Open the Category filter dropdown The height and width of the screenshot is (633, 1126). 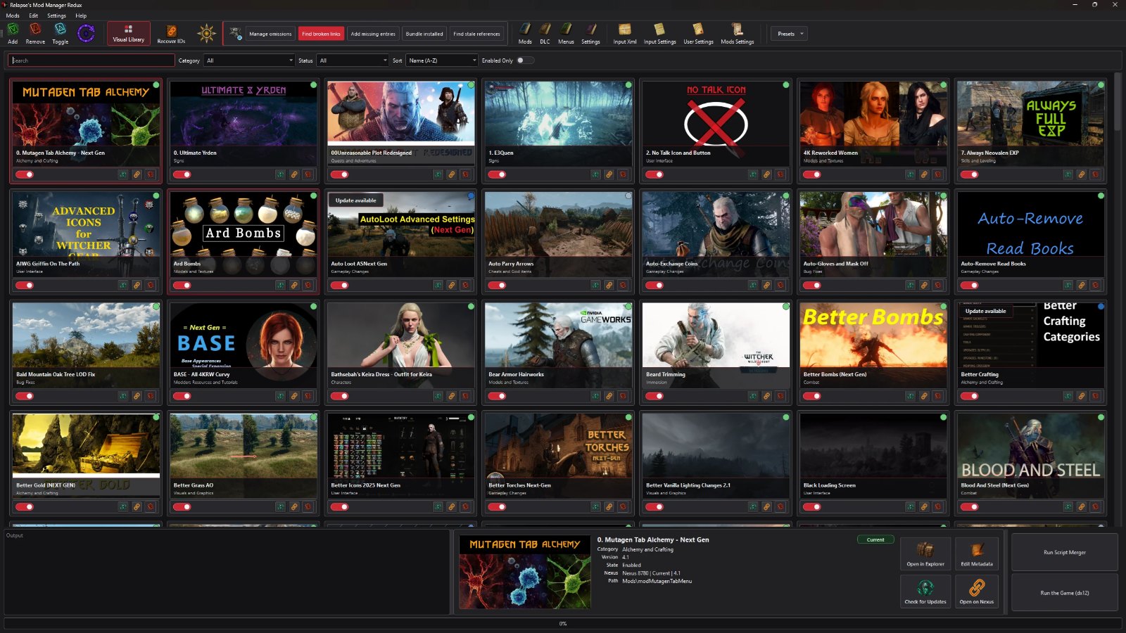pos(249,60)
